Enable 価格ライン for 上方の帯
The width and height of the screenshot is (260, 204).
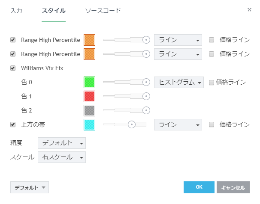pyautogui.click(x=212, y=124)
